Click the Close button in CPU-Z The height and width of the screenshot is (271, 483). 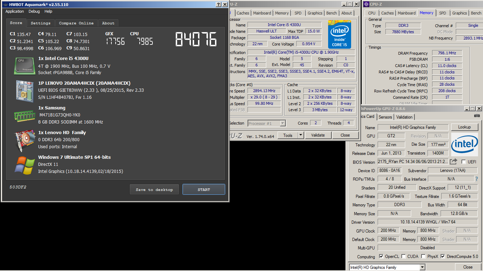click(x=345, y=135)
